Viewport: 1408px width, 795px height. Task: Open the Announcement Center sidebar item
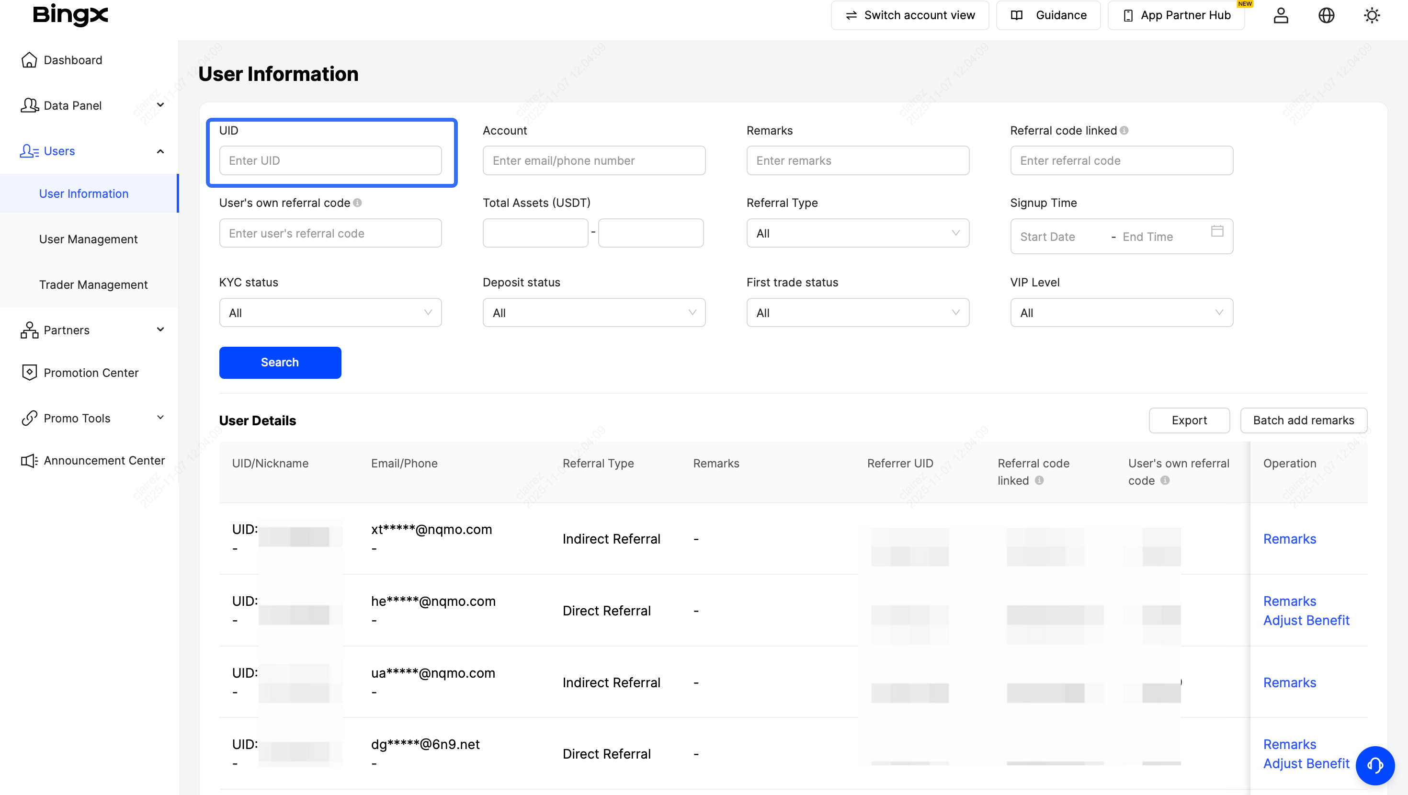click(104, 460)
